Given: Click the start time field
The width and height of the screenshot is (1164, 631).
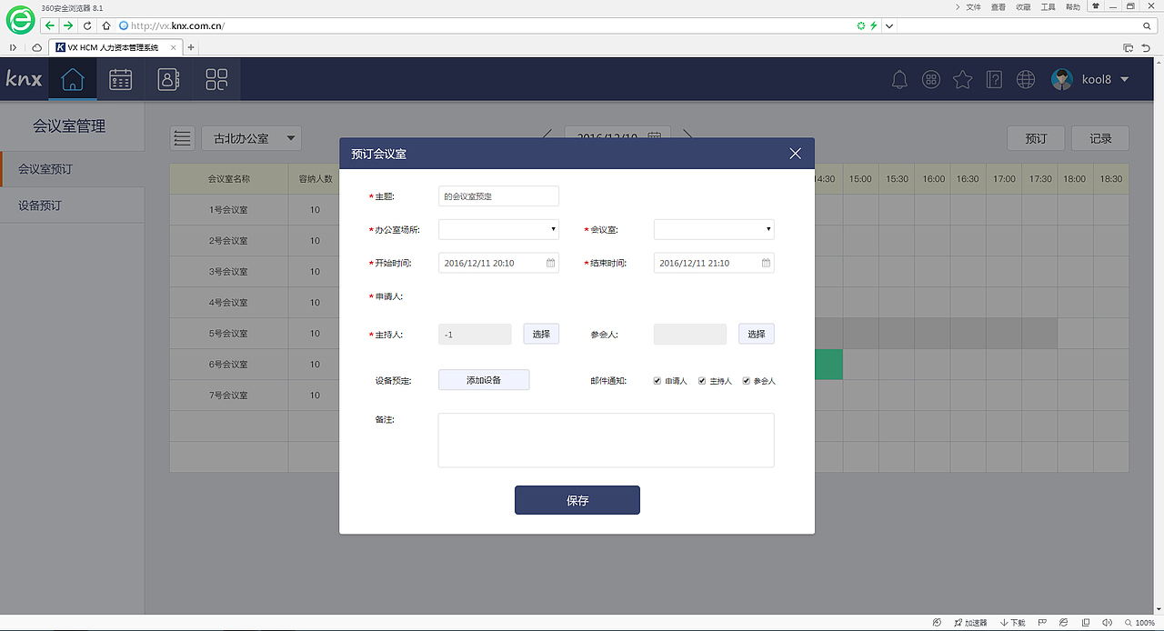Looking at the screenshot, I should (x=498, y=263).
